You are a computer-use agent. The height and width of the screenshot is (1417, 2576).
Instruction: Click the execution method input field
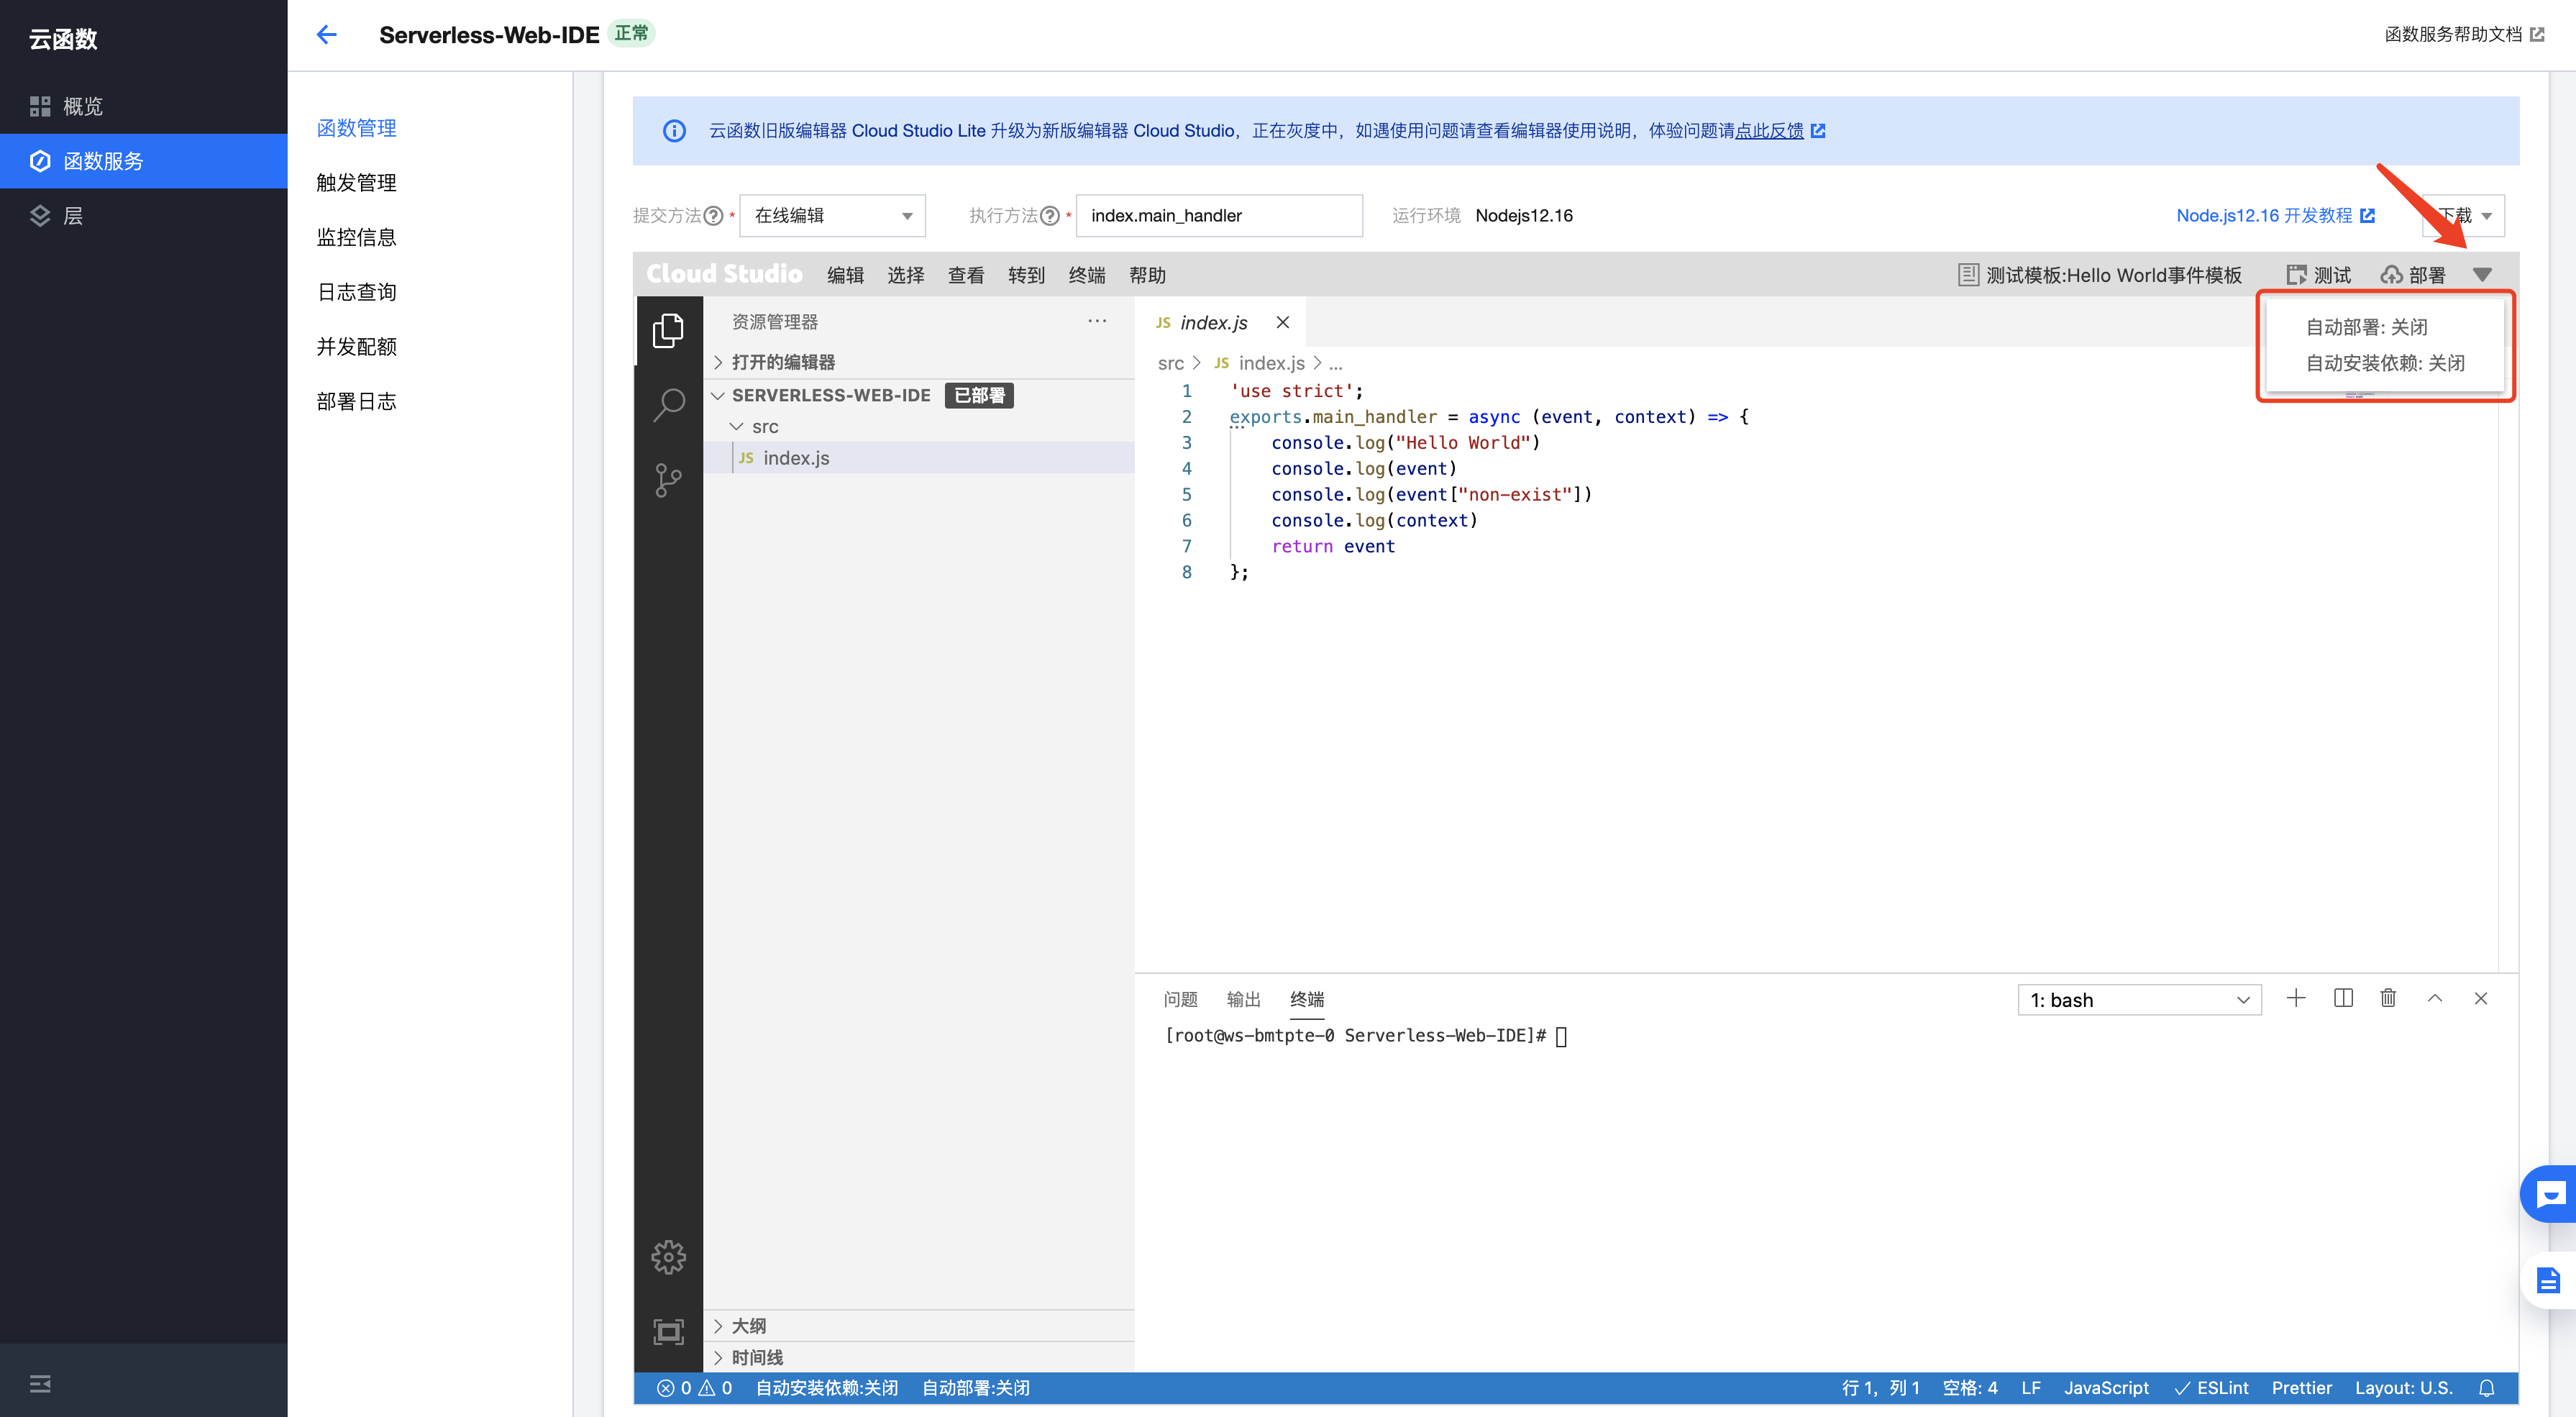tap(1218, 216)
